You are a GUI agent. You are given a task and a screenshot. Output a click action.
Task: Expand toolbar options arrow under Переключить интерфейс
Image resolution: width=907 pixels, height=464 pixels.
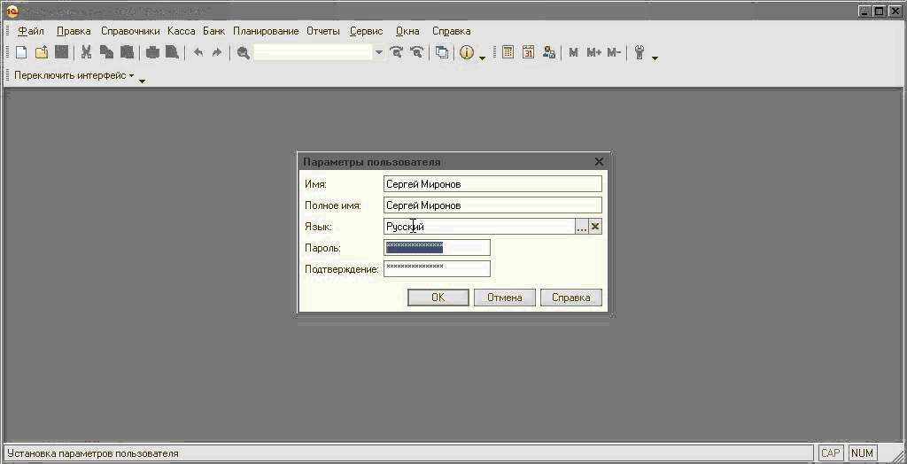tap(142, 81)
